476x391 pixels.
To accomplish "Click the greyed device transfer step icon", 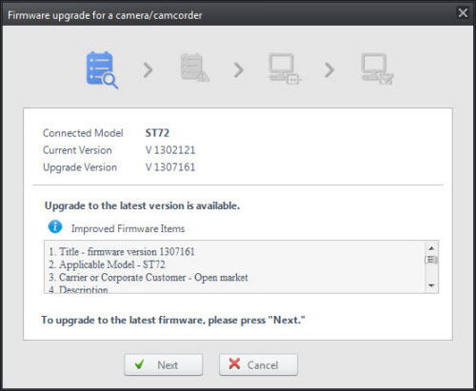I will click(285, 68).
